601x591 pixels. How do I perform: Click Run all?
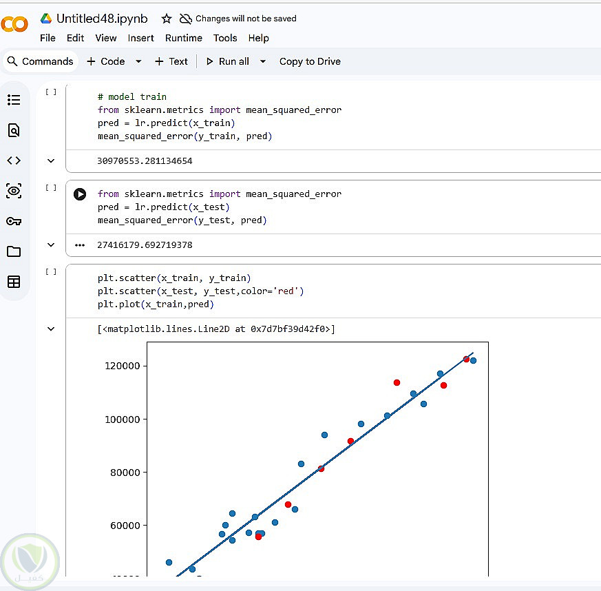pos(228,61)
